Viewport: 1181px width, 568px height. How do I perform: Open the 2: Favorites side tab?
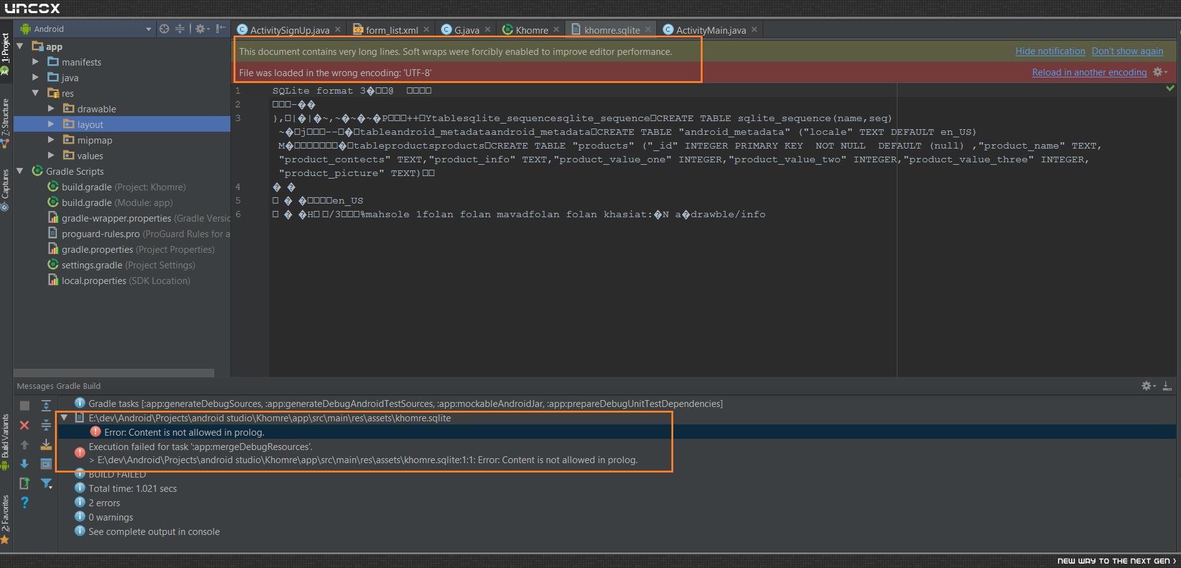point(6,519)
